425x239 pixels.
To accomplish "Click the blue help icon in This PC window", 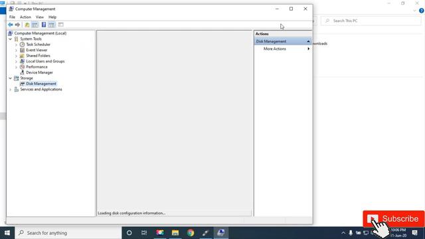I will click(422, 11).
